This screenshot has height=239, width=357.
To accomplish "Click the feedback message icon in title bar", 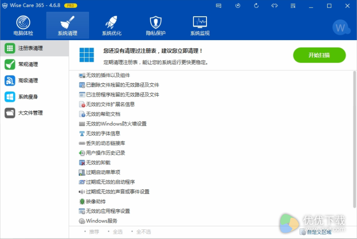I will 219,6.
